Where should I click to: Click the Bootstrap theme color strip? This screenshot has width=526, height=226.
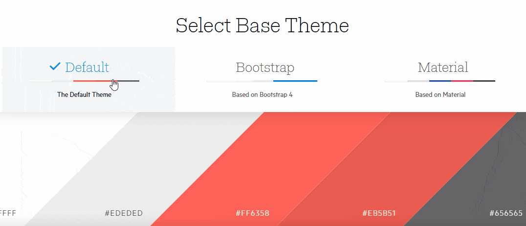point(262,81)
